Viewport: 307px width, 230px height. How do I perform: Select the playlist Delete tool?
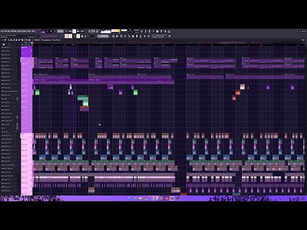pyautogui.click(x=13, y=40)
